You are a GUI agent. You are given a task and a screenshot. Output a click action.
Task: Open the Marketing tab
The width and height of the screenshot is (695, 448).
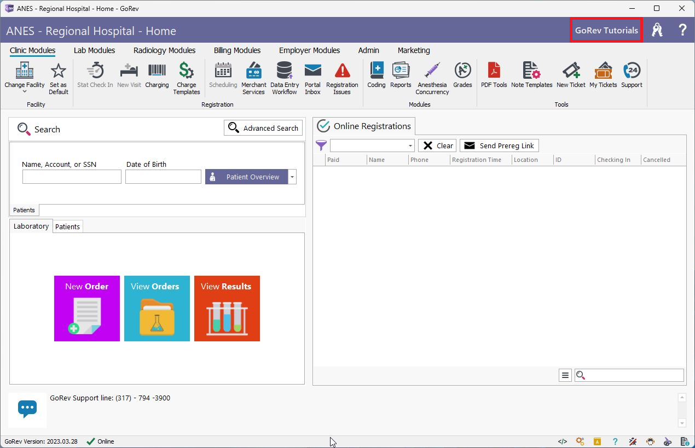(x=414, y=50)
